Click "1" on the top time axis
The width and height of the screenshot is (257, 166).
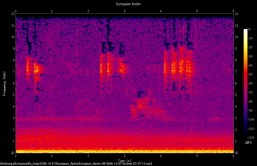click(52, 11)
